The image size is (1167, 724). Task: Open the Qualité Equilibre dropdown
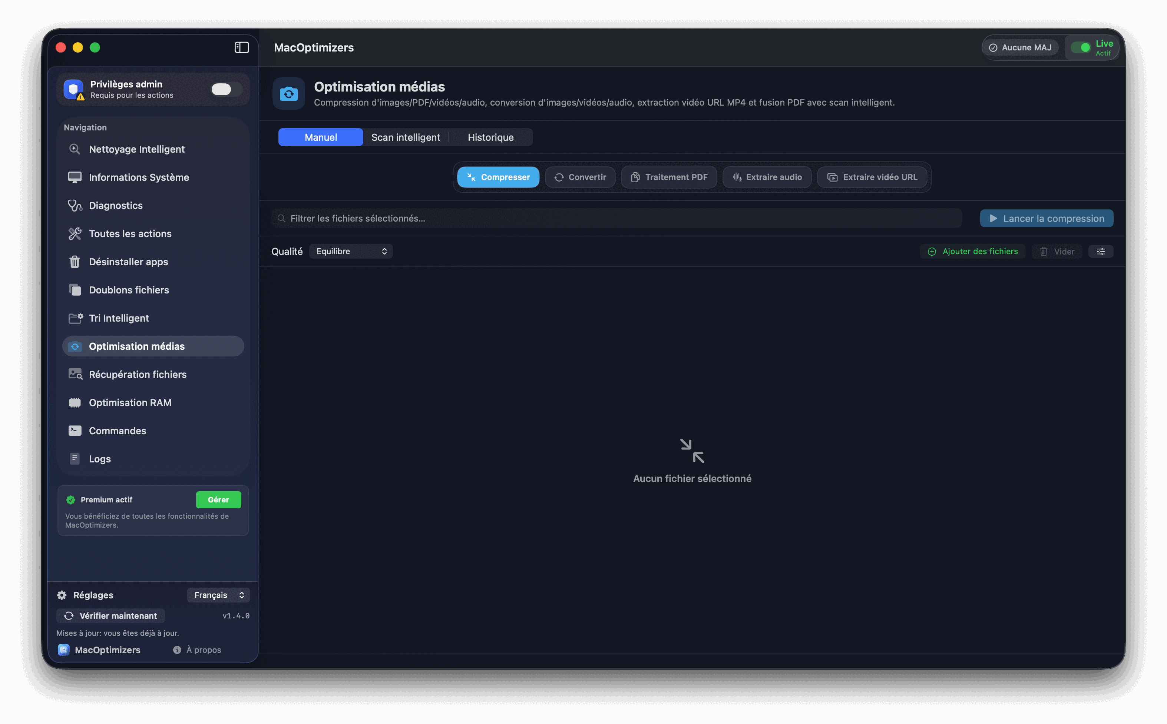tap(351, 251)
